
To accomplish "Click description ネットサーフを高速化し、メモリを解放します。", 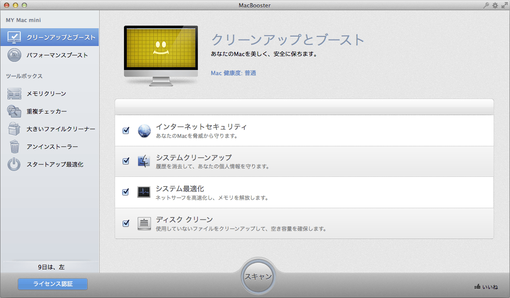I will (x=212, y=198).
